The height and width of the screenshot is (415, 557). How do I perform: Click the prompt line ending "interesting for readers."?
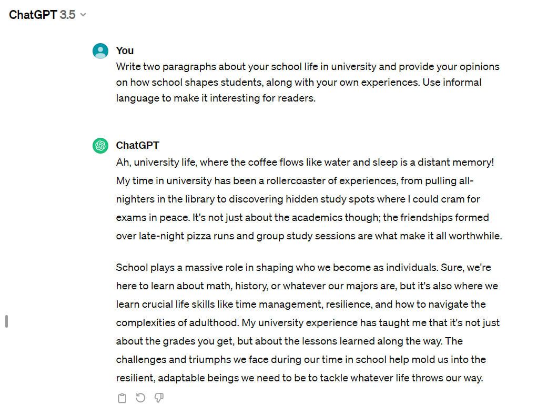[x=216, y=98]
